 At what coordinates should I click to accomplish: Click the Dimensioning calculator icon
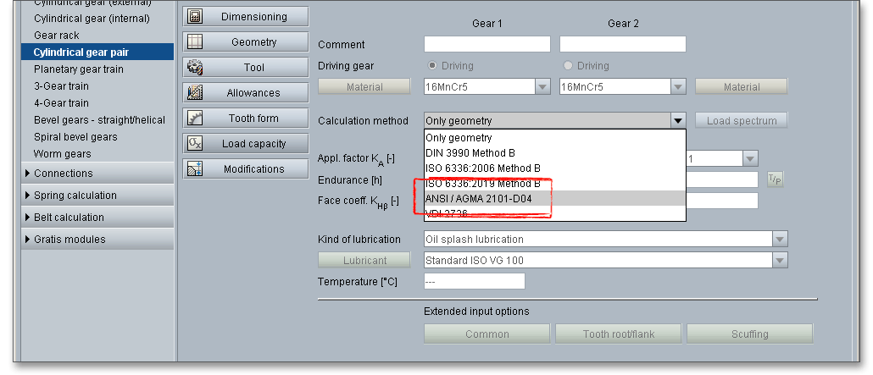click(195, 16)
